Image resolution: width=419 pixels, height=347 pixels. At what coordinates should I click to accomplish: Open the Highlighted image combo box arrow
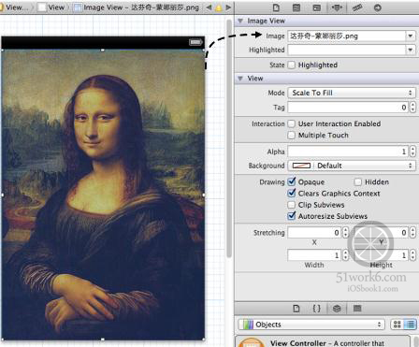tap(411, 50)
